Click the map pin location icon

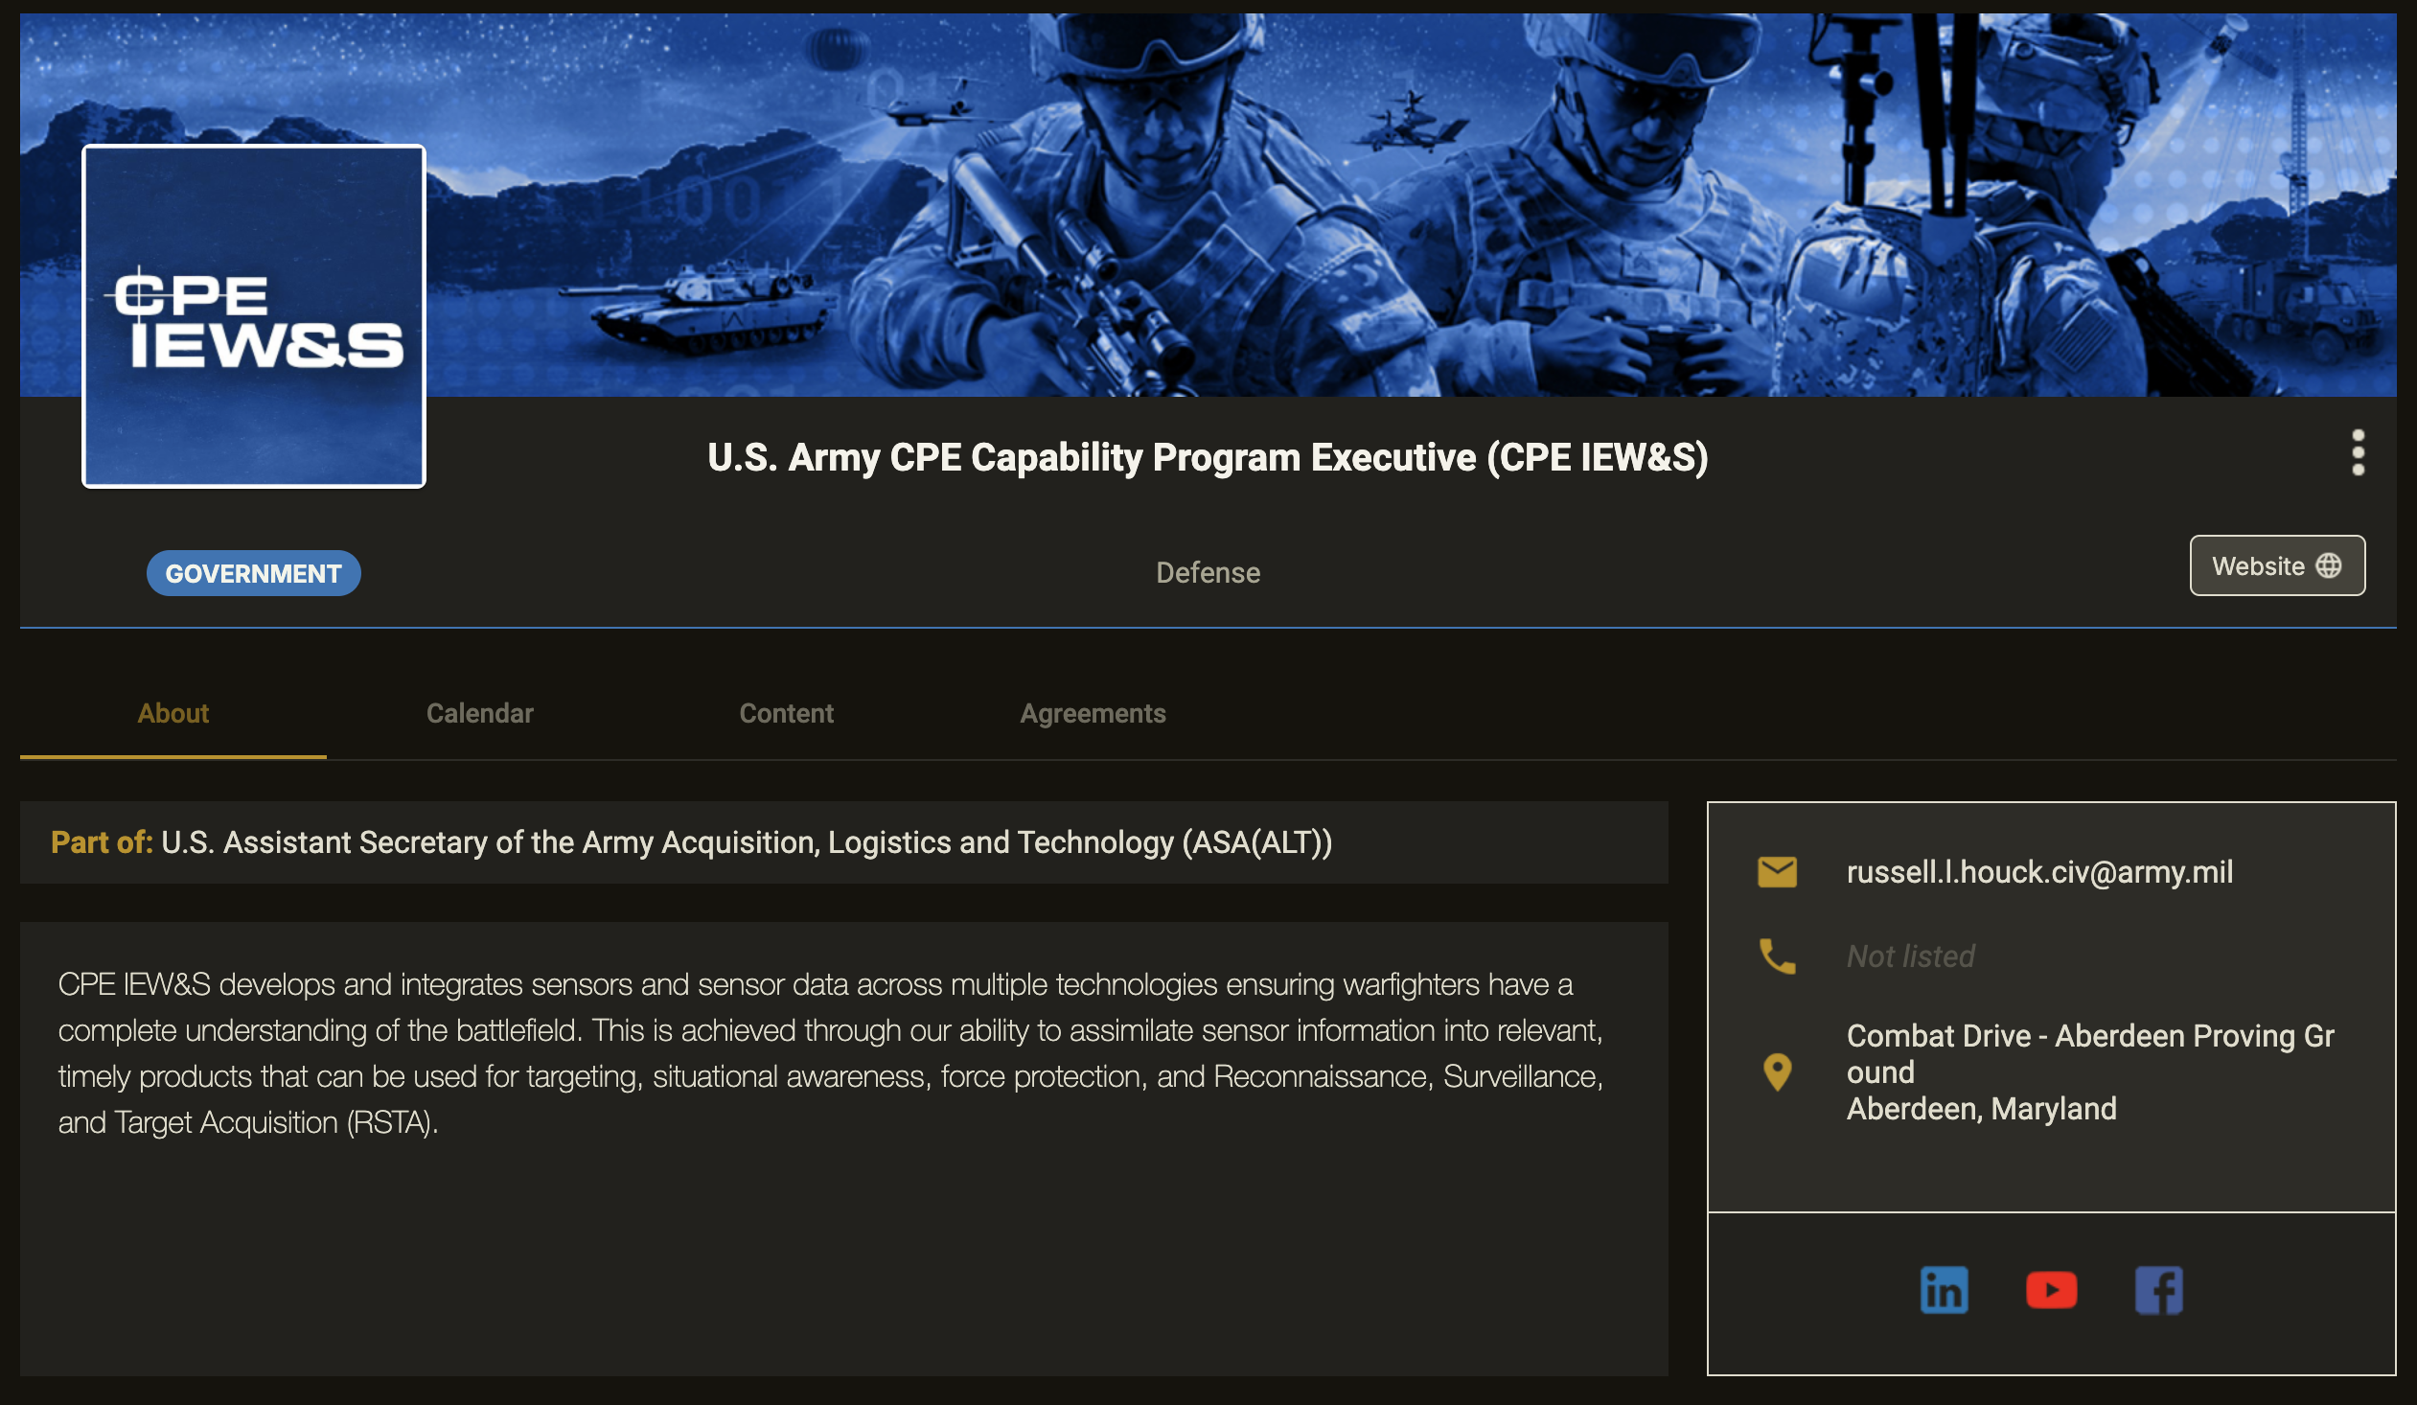point(1776,1071)
